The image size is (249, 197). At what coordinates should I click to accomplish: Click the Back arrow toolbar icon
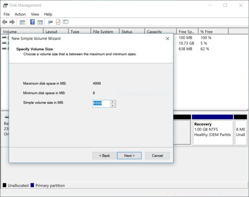point(4,22)
